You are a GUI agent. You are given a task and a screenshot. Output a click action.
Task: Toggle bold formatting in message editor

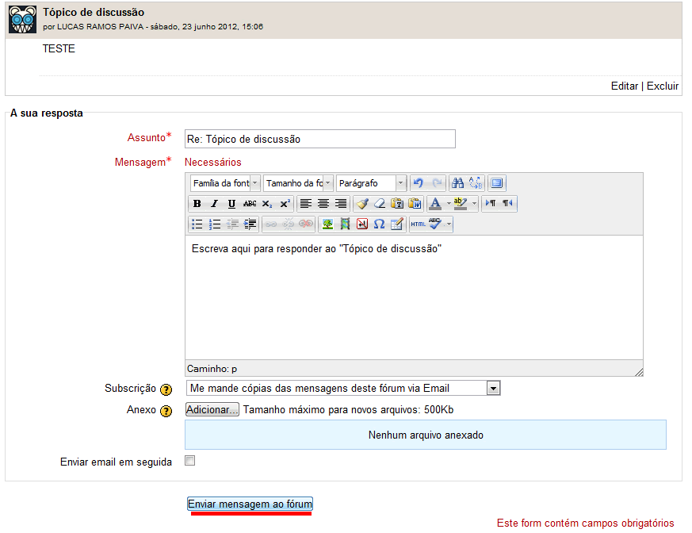coord(197,204)
